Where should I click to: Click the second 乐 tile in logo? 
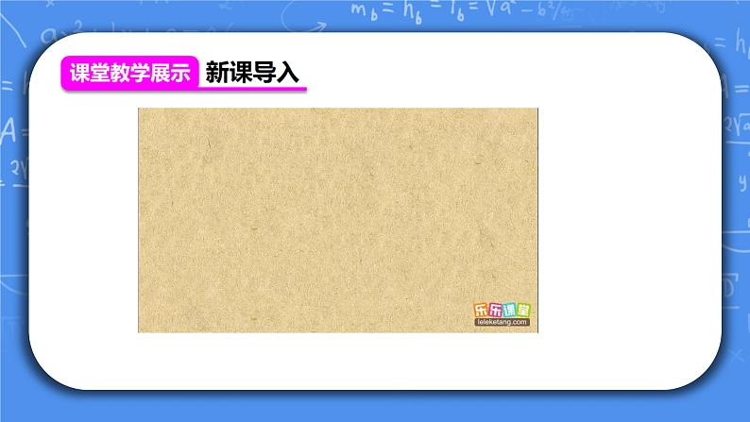[x=493, y=309]
